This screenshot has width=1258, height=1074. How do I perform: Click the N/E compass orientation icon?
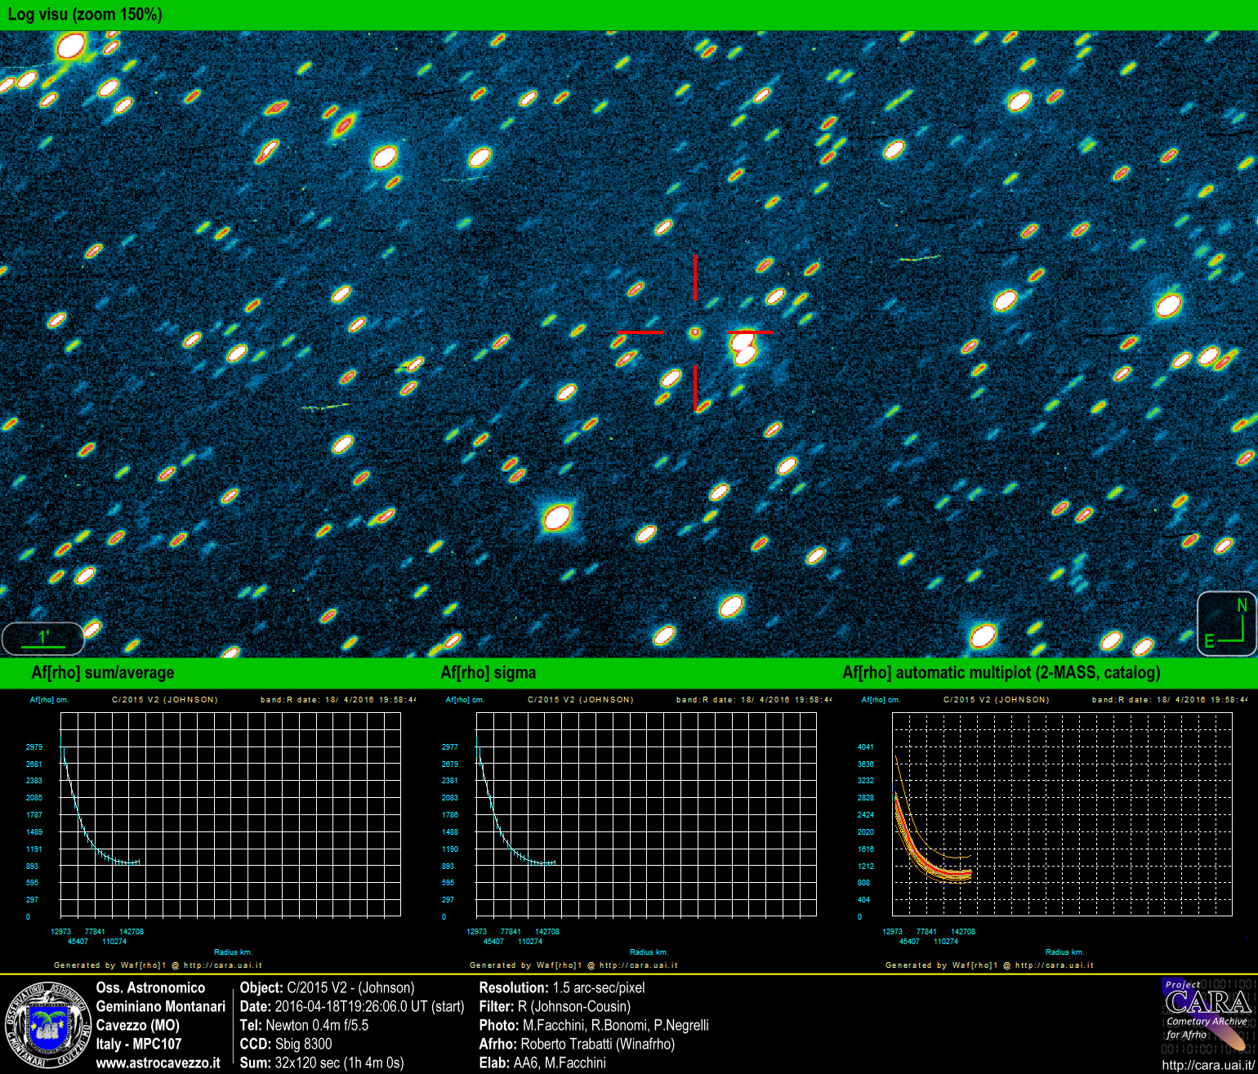(1227, 624)
